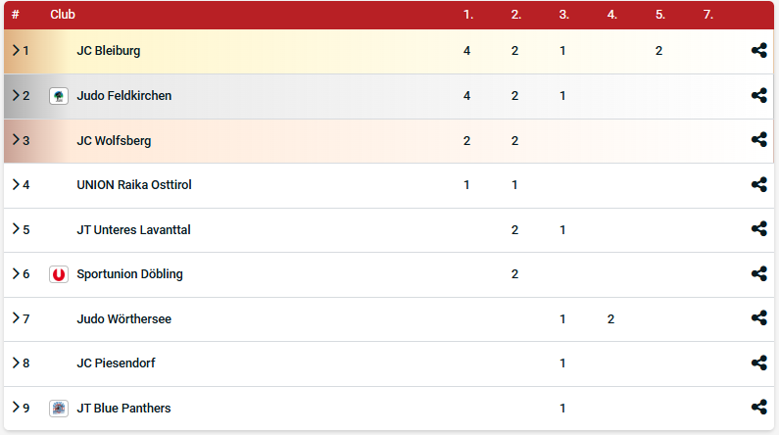Open the JT Unteres Lavanttal club name
Screen dimensions: 779x435
pos(133,229)
